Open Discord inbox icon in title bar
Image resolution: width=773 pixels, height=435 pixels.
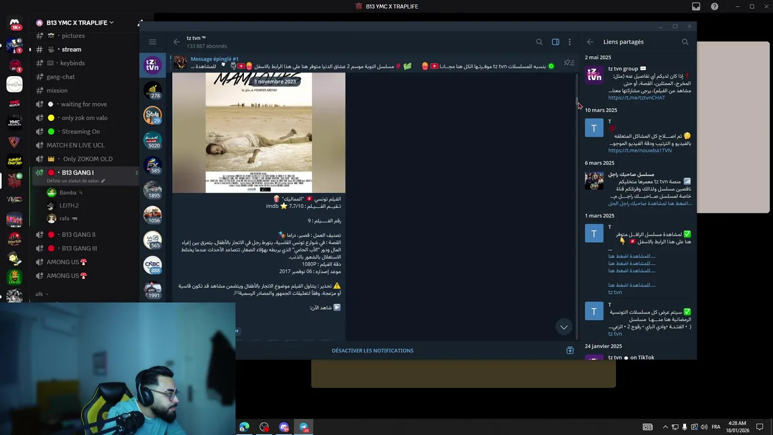point(696,7)
